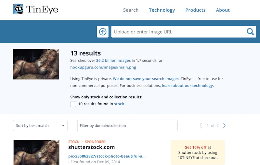Click the magnifying glass search icon
This screenshot has height=165, width=260.
click(x=250, y=32)
